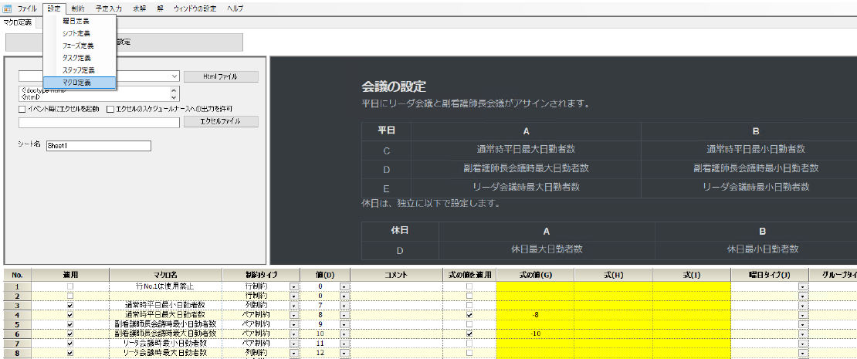
Task: Uncheck 適用 for 通常時平日最小日勤者数
Action: (70, 305)
